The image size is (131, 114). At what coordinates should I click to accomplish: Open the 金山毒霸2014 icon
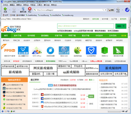click(x=23, y=50)
